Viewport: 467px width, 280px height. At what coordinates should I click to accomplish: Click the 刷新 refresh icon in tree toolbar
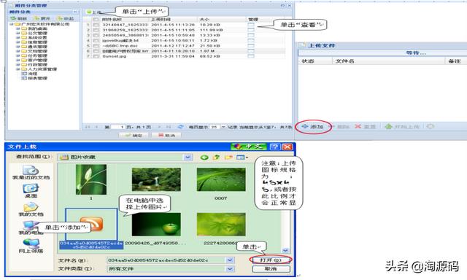13,18
